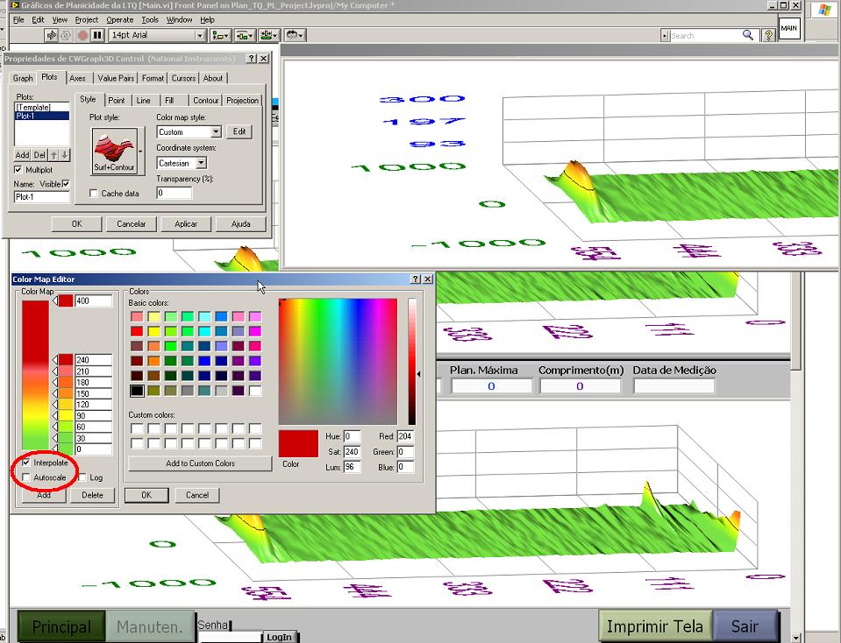841x643 pixels.
Task: Switch to the Cursors tab
Action: coord(183,78)
